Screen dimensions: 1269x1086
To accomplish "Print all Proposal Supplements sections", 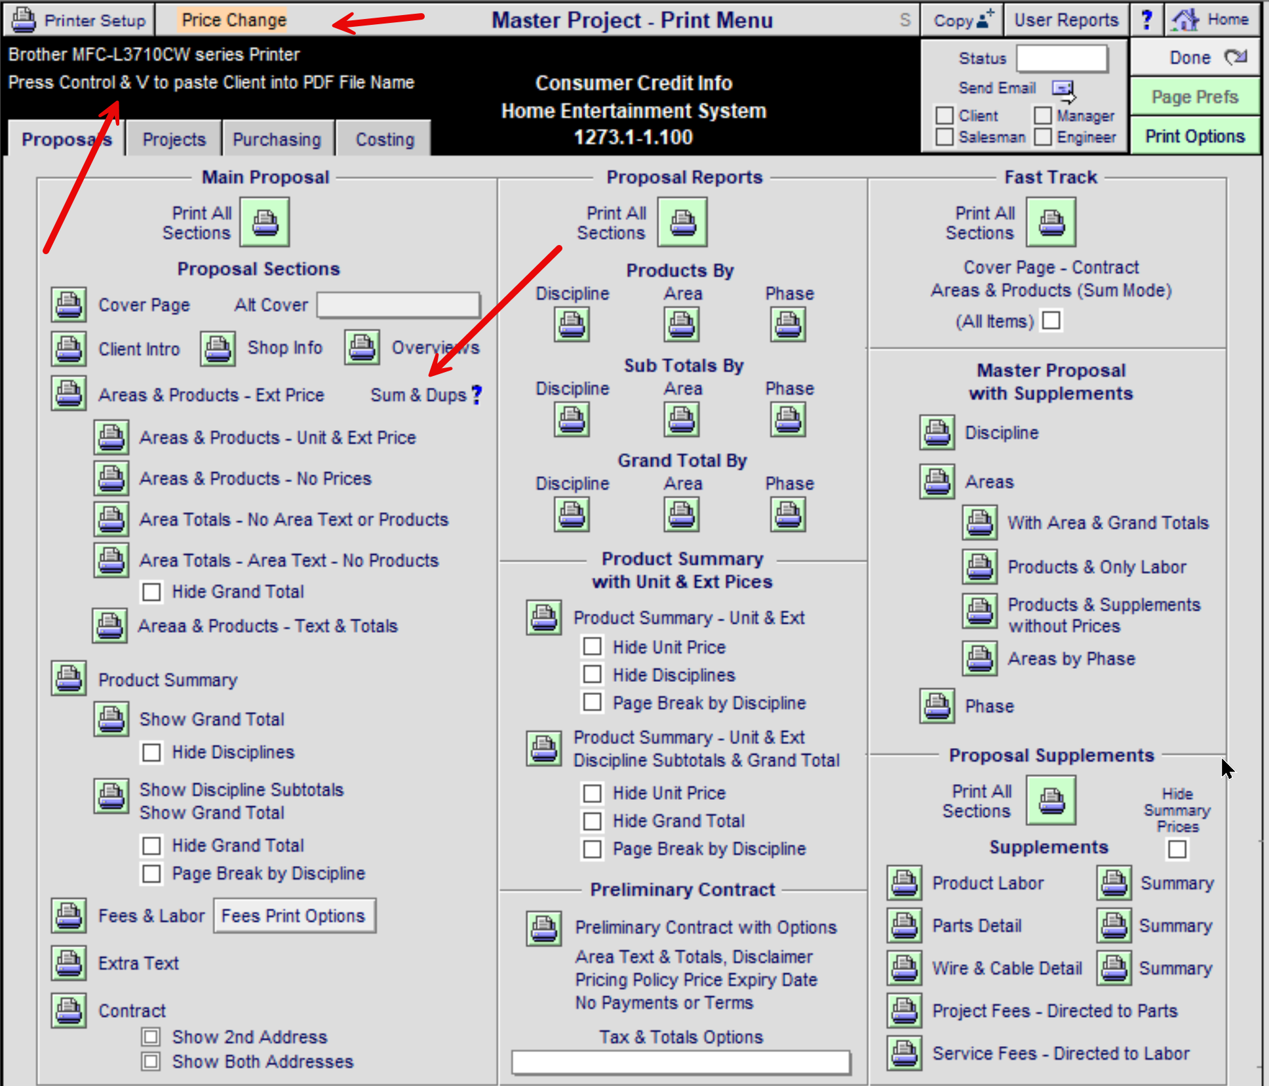I will (x=1051, y=800).
